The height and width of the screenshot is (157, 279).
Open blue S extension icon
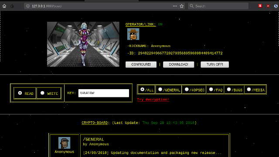coord(276,6)
